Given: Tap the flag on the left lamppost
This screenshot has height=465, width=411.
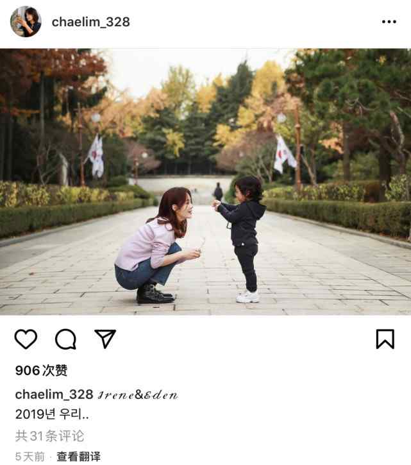Looking at the screenshot, I should pyautogui.click(x=96, y=156).
